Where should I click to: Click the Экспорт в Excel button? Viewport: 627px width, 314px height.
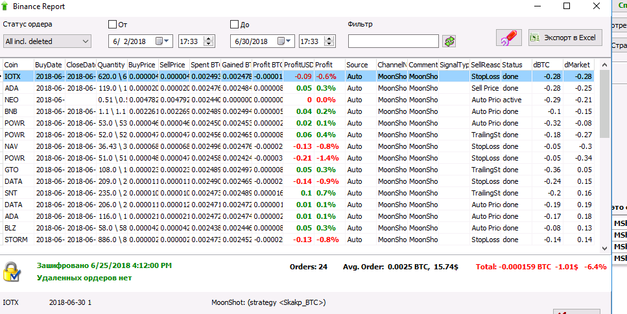coord(565,38)
